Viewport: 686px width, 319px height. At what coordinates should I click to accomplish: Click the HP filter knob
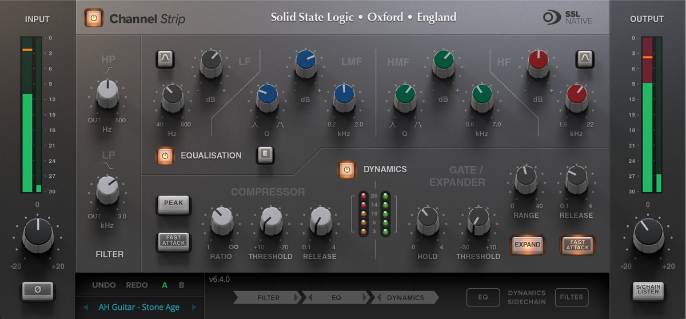[107, 93]
